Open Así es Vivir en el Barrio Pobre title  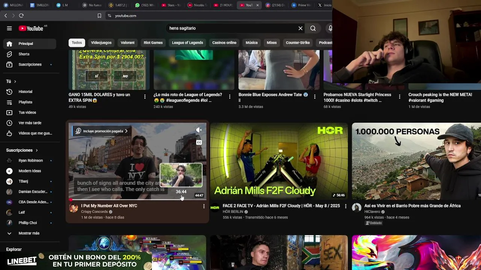412,206
